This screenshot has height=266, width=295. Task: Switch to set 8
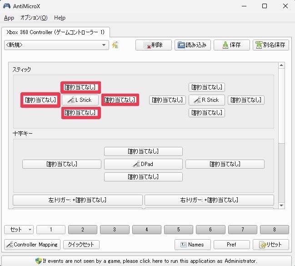(275, 230)
